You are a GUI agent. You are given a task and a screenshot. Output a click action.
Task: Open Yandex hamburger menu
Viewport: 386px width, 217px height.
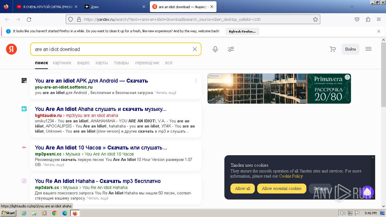coord(369,49)
